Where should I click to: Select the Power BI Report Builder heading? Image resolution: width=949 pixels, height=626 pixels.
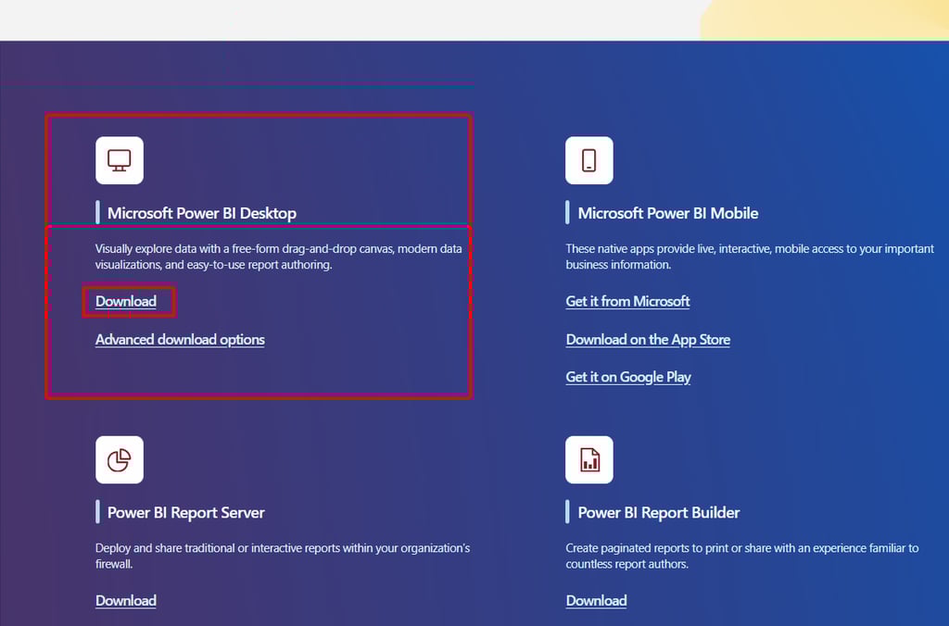pyautogui.click(x=659, y=512)
